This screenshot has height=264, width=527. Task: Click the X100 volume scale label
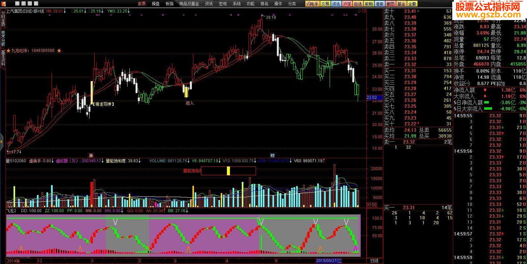point(372,205)
